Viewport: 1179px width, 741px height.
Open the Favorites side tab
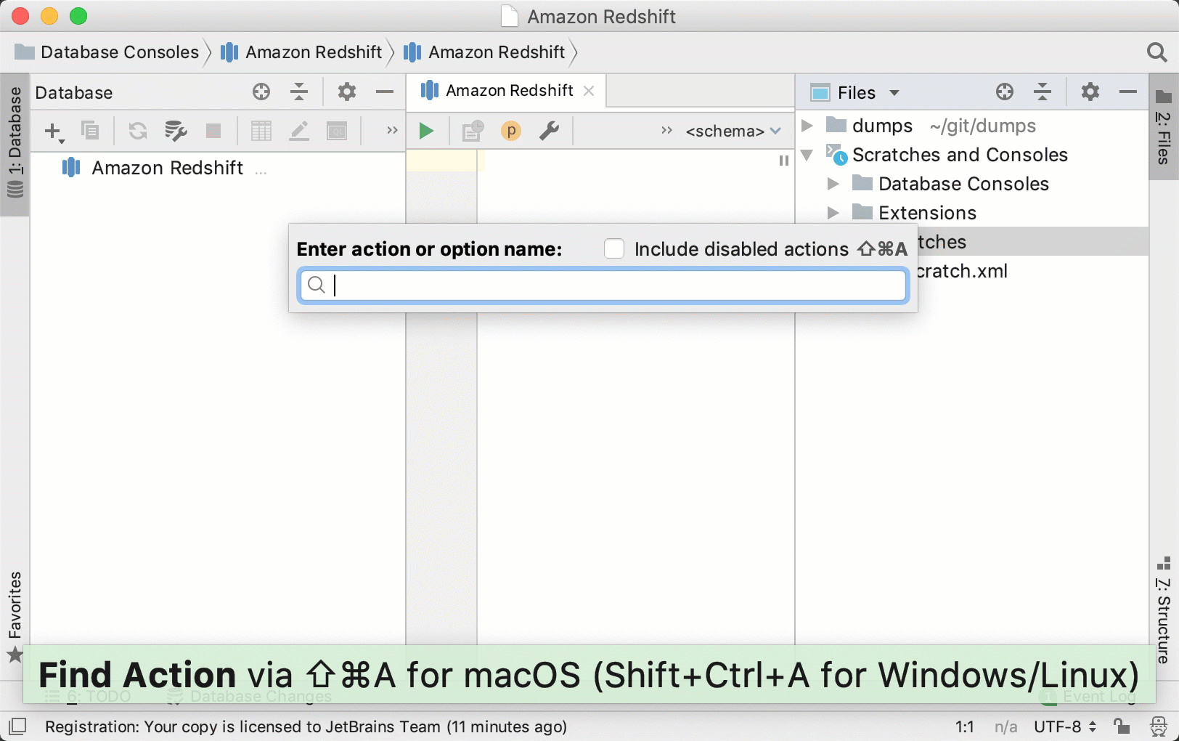tap(15, 616)
